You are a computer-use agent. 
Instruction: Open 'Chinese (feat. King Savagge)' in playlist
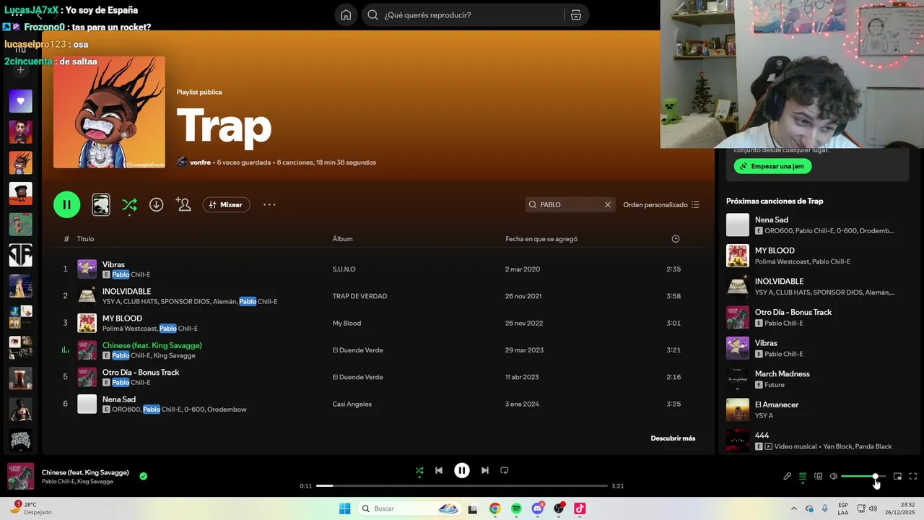(x=152, y=345)
